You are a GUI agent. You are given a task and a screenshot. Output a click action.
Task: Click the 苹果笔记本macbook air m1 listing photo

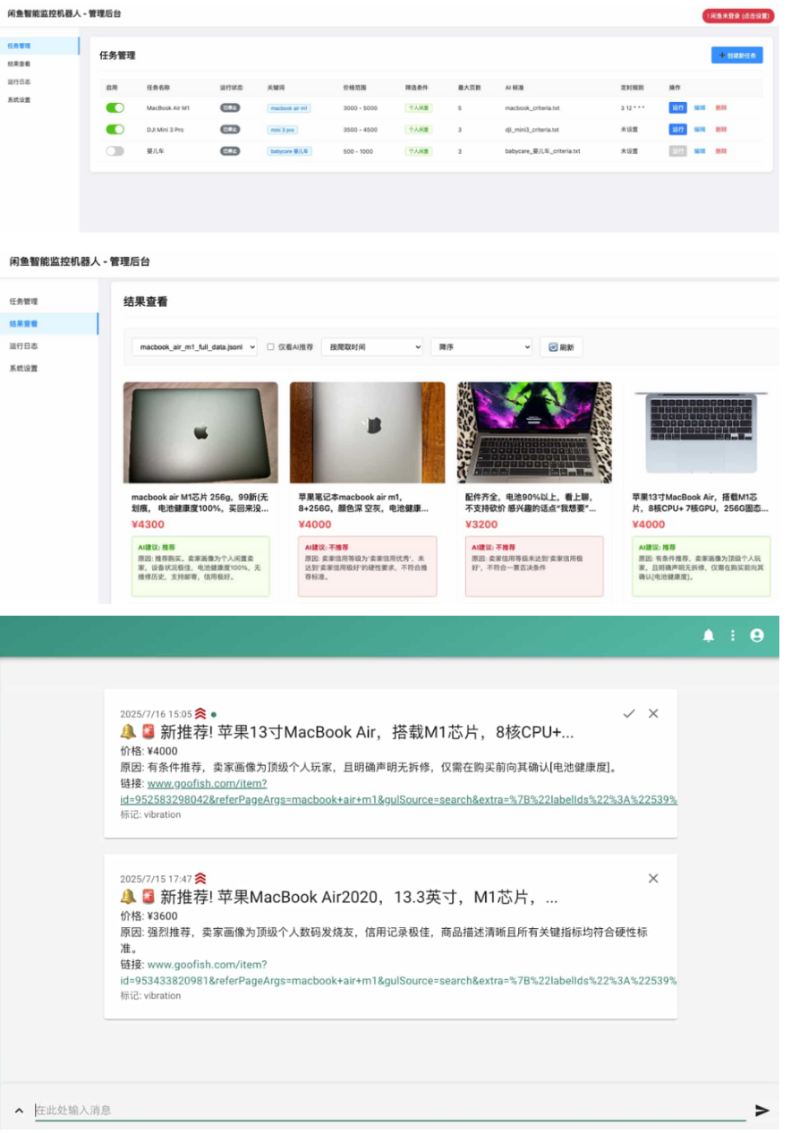click(367, 433)
